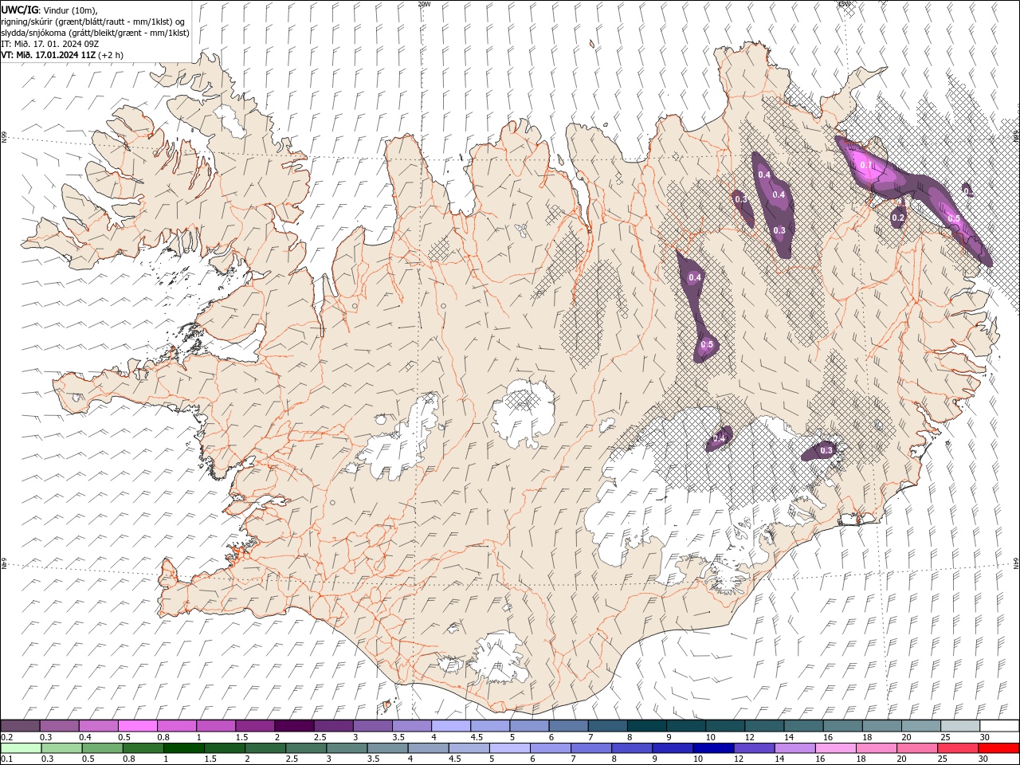Click the palest green 0.1 swatch, lower legend
1020x765 pixels.
21,748
